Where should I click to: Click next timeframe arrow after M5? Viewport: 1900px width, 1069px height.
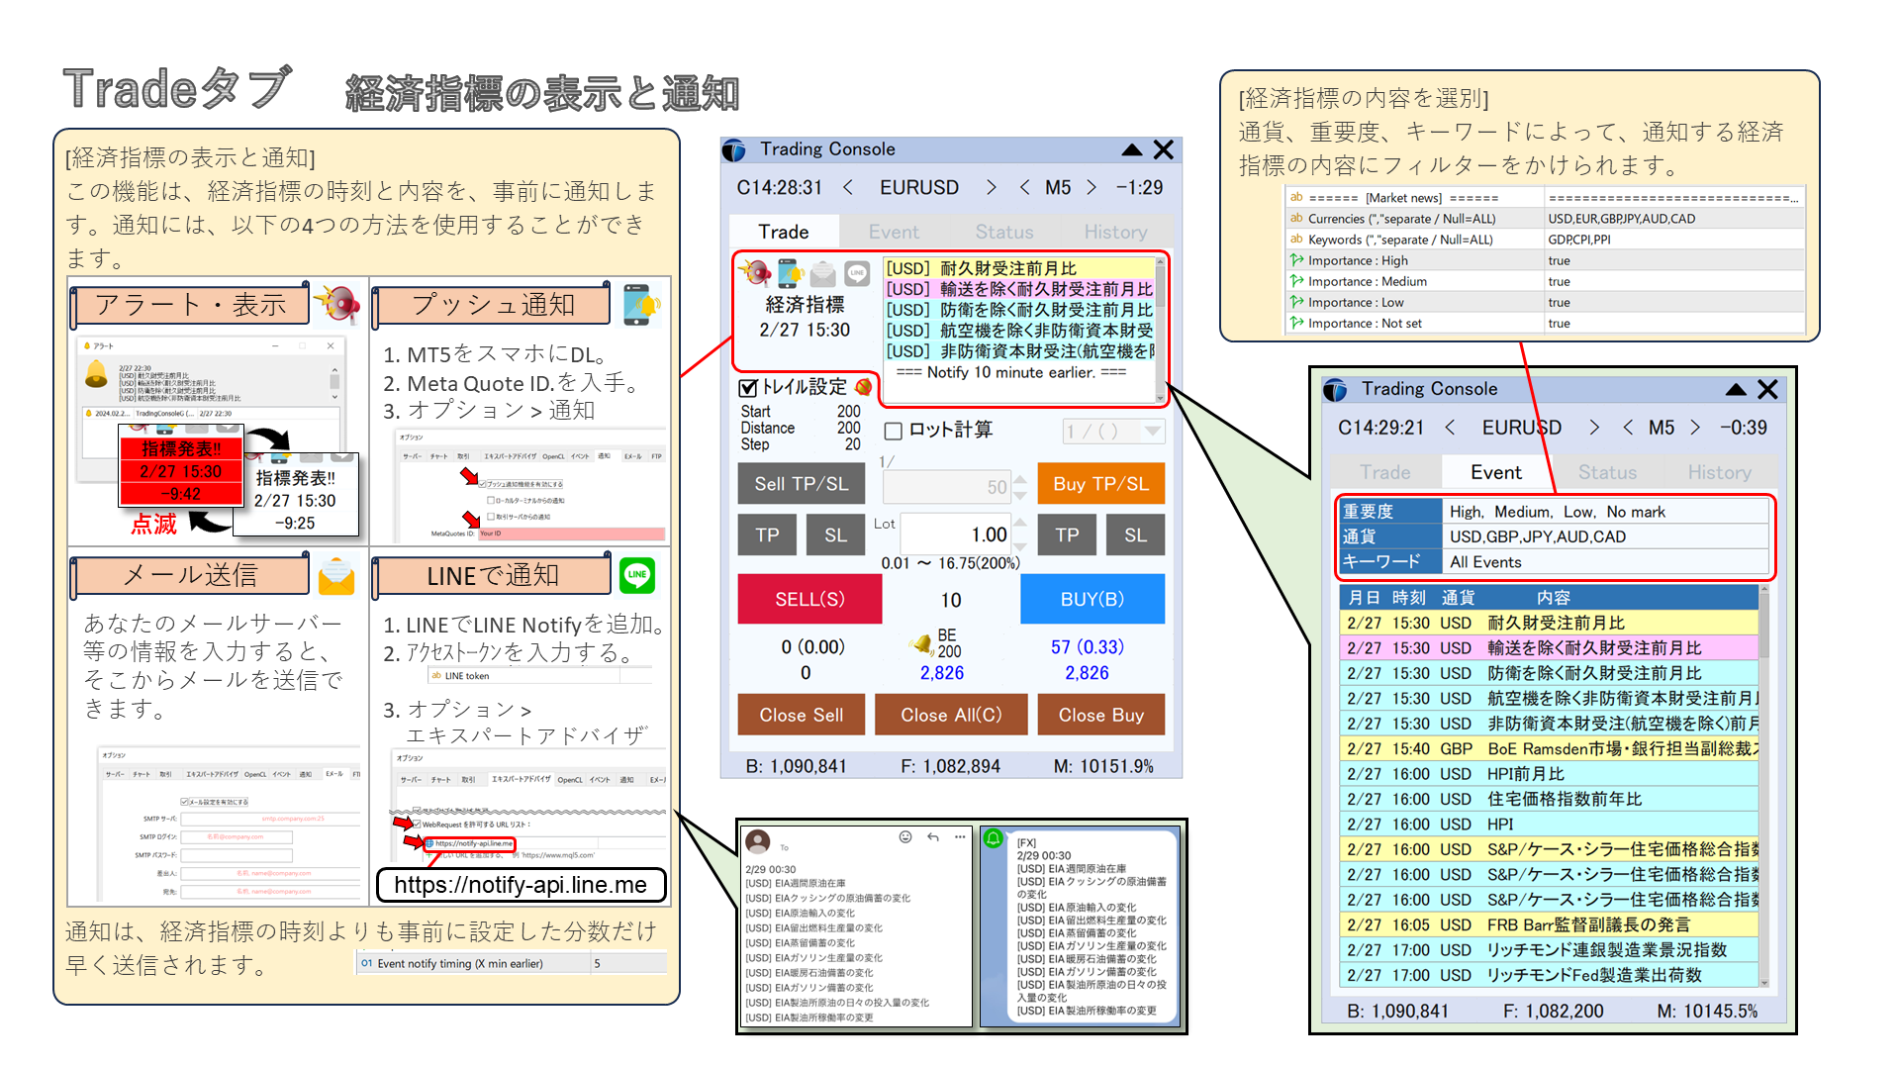point(1092,188)
